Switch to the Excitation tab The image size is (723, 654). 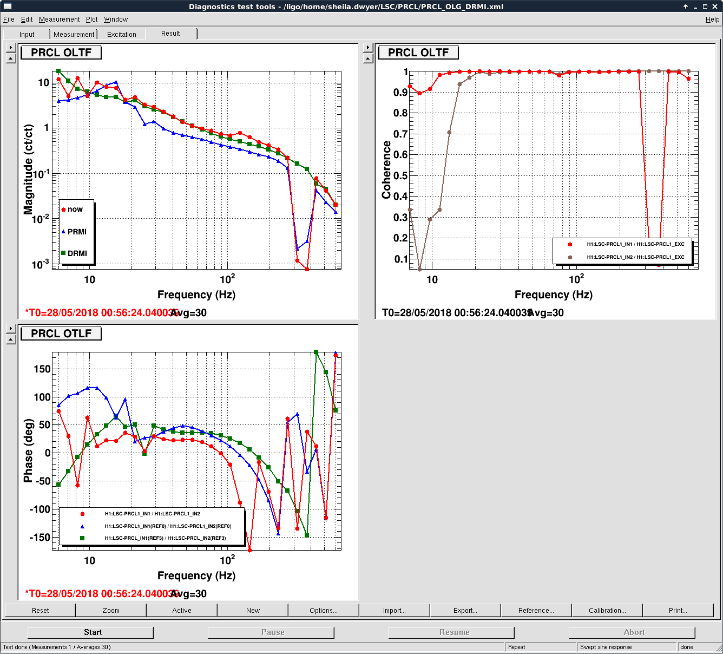121,34
